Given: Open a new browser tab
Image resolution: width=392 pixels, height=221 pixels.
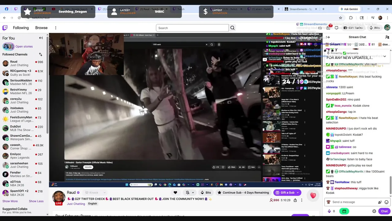Looking at the screenshot, I should (x=323, y=9).
